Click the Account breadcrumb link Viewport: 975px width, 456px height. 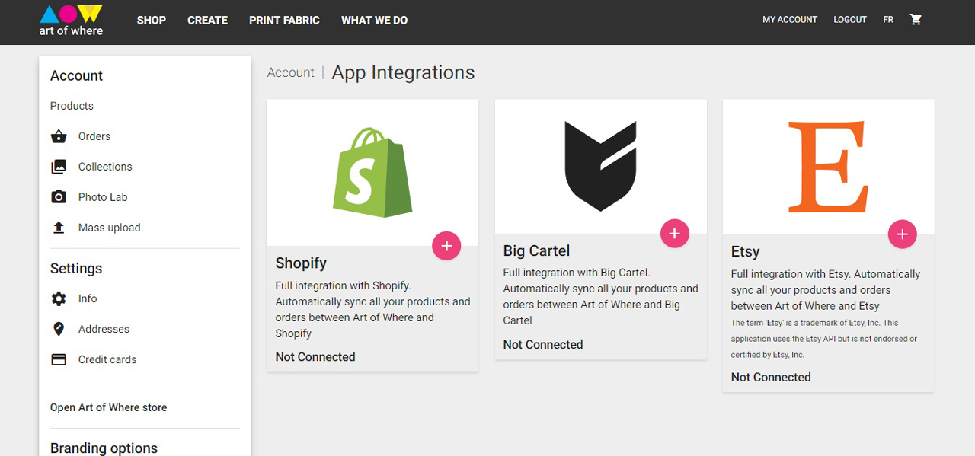tap(291, 72)
